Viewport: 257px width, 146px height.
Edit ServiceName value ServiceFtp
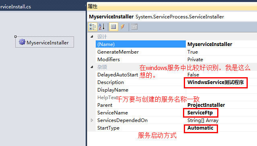coord(200,113)
